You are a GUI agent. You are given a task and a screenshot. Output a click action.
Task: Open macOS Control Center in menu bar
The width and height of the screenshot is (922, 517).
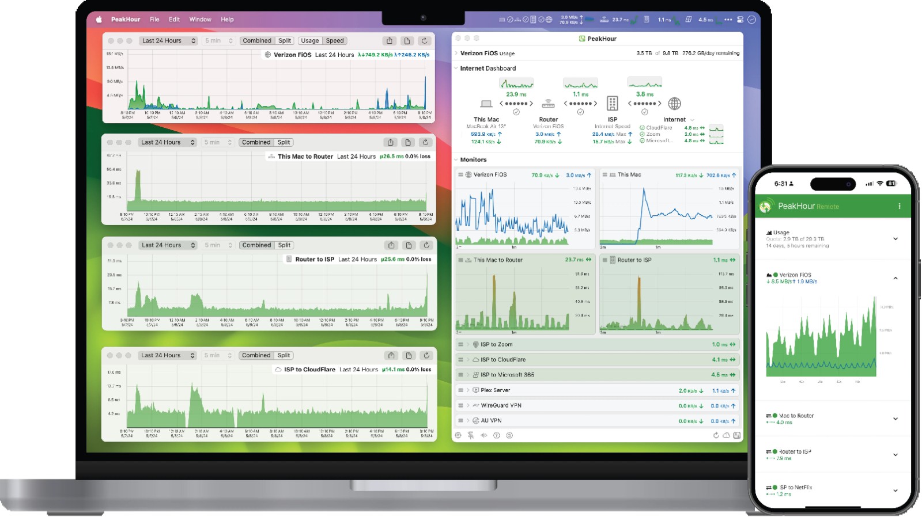740,20
